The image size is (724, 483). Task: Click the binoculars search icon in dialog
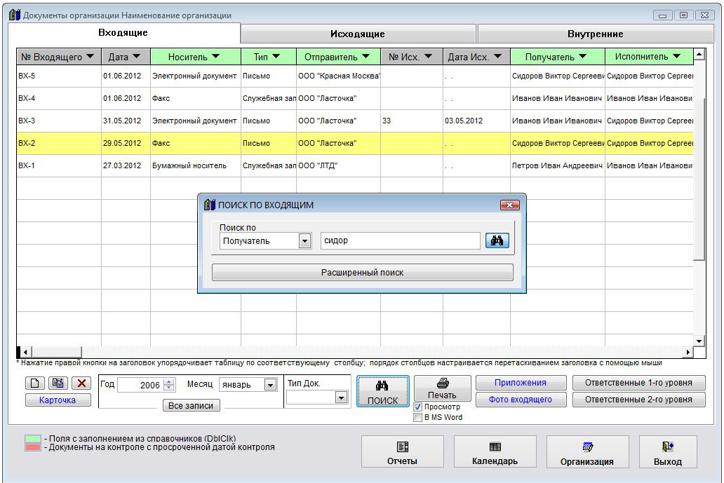point(497,241)
